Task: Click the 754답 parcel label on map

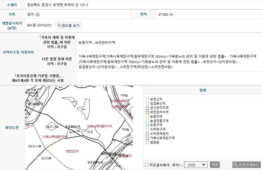Action: [x=124, y=95]
